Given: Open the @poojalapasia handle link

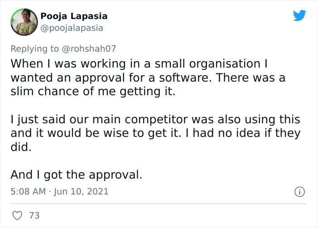Looking at the screenshot, I should 72,28.
